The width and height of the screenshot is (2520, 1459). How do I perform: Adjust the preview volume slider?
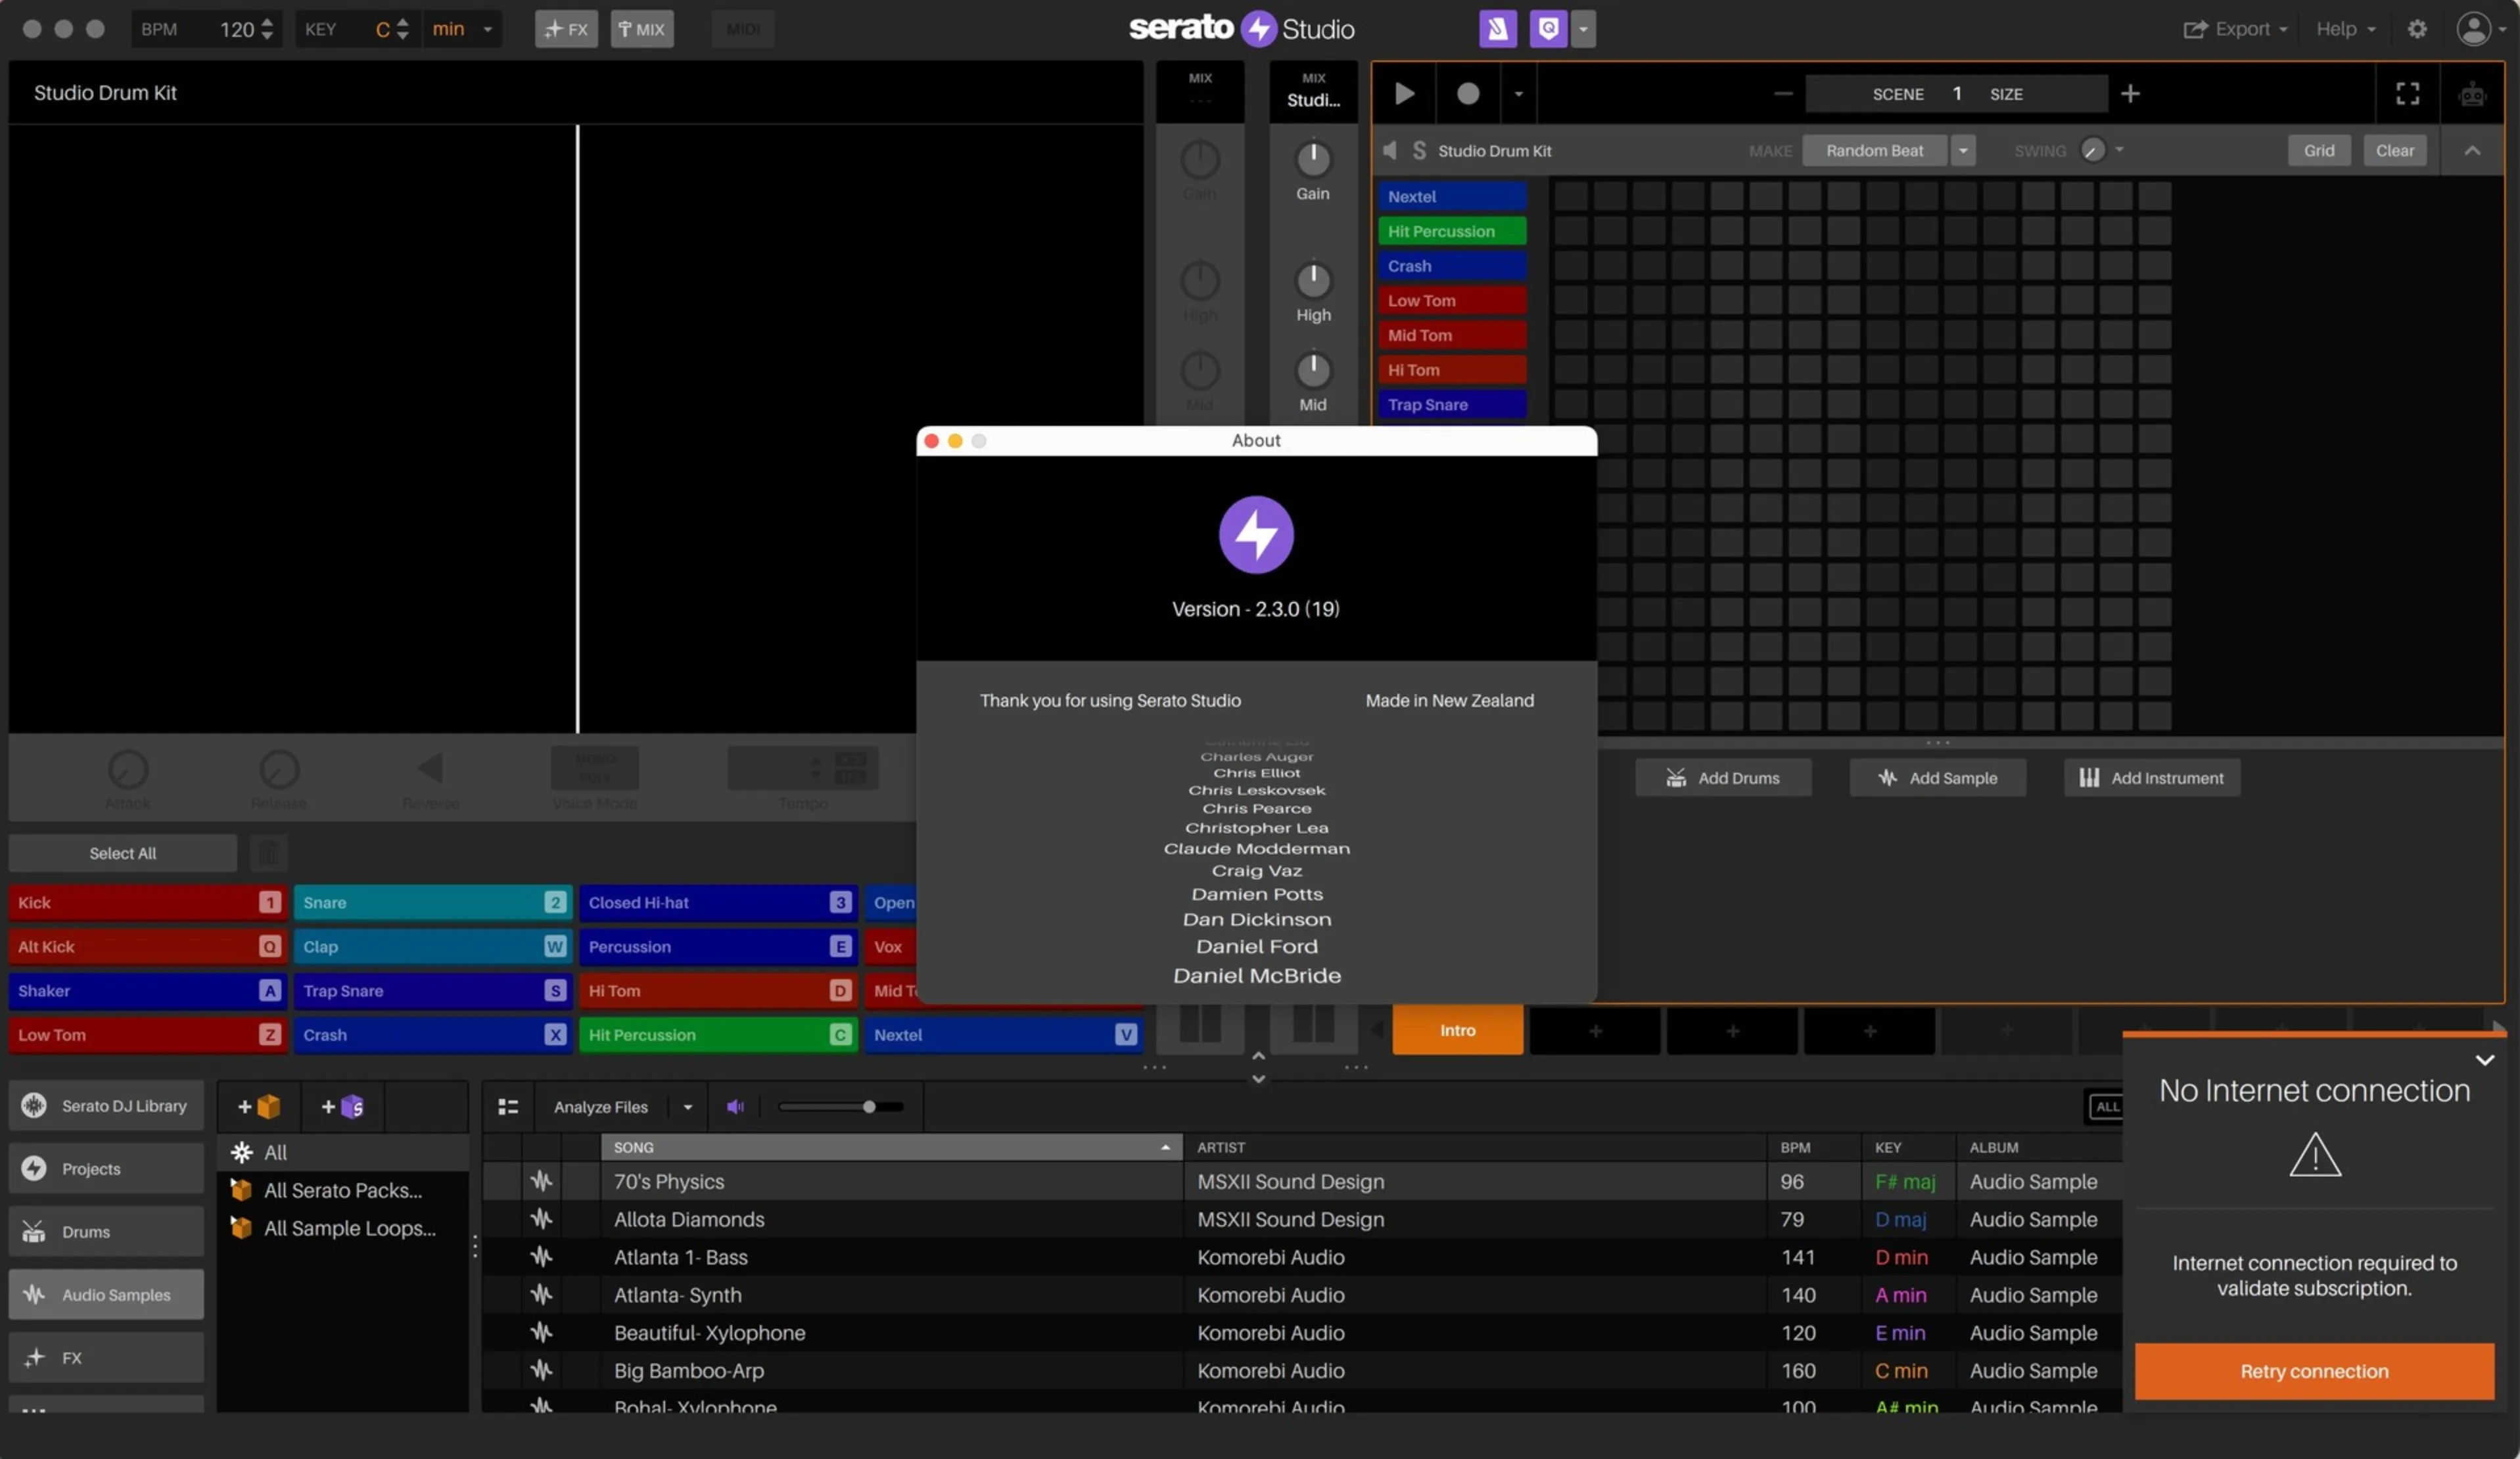(x=841, y=1106)
